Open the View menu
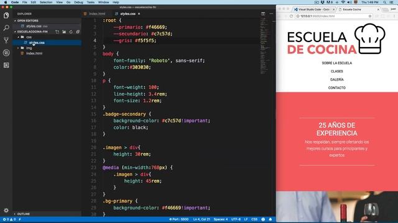The height and width of the screenshot is (223, 398). pos(60,2)
